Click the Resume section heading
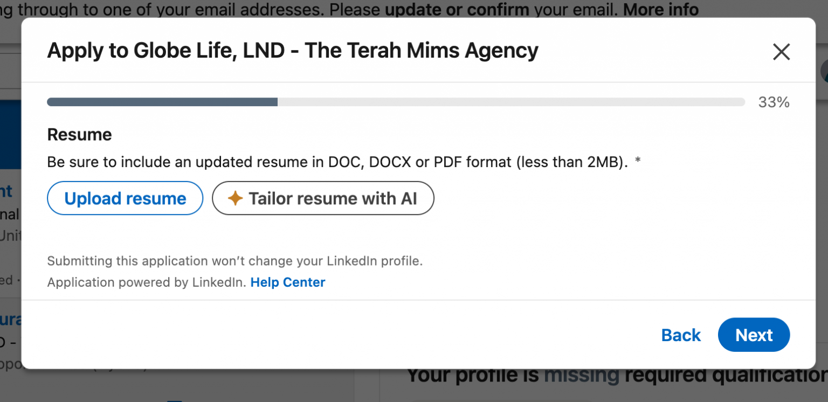 (x=79, y=134)
